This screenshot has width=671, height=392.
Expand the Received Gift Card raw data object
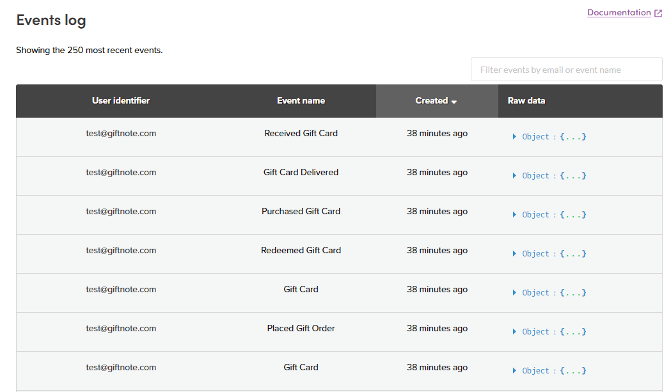514,136
